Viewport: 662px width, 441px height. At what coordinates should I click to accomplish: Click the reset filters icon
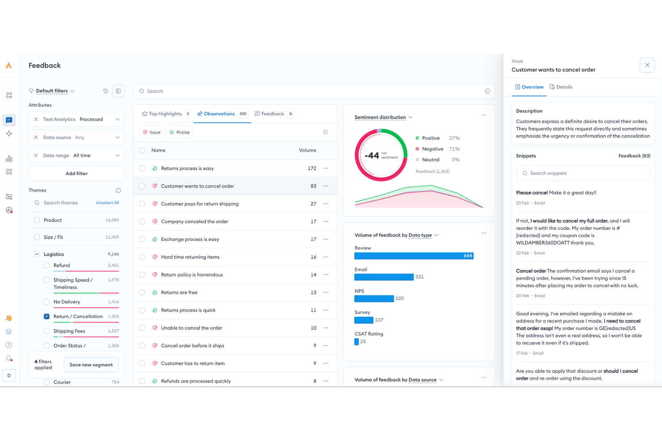[106, 91]
